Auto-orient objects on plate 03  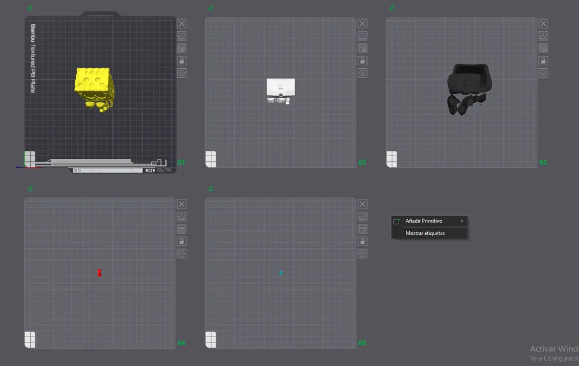(543, 36)
